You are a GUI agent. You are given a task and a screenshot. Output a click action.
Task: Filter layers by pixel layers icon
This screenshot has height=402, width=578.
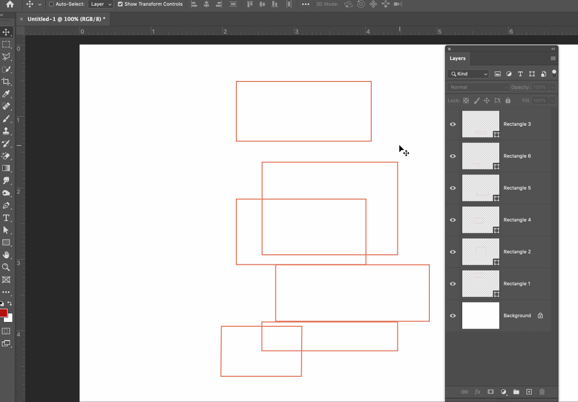[x=497, y=74]
